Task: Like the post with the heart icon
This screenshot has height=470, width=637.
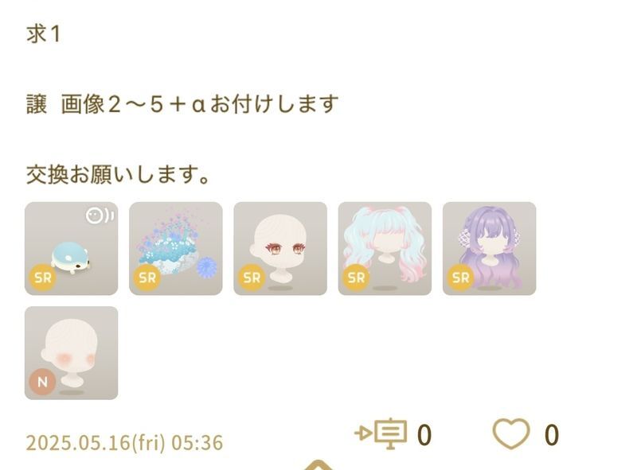Action: tap(511, 434)
